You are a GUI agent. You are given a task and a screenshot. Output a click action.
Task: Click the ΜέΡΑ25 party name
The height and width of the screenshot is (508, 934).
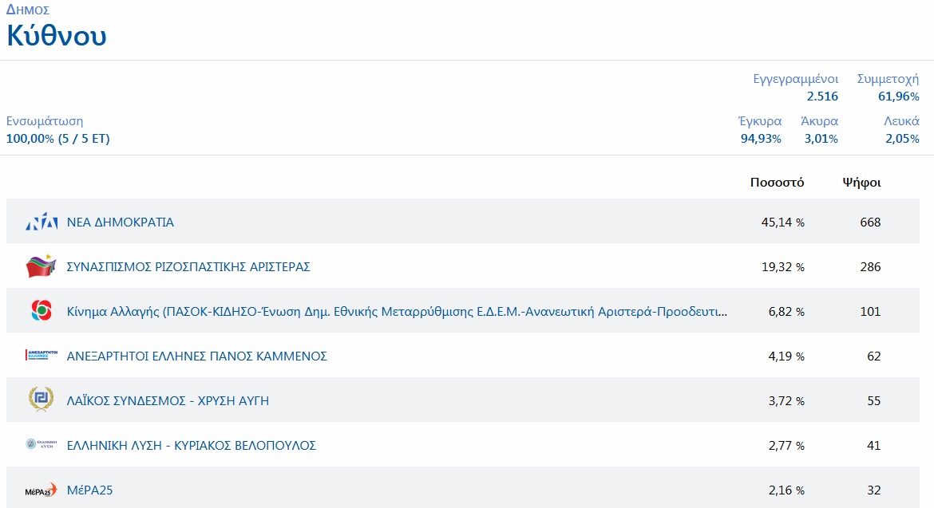pos(89,490)
